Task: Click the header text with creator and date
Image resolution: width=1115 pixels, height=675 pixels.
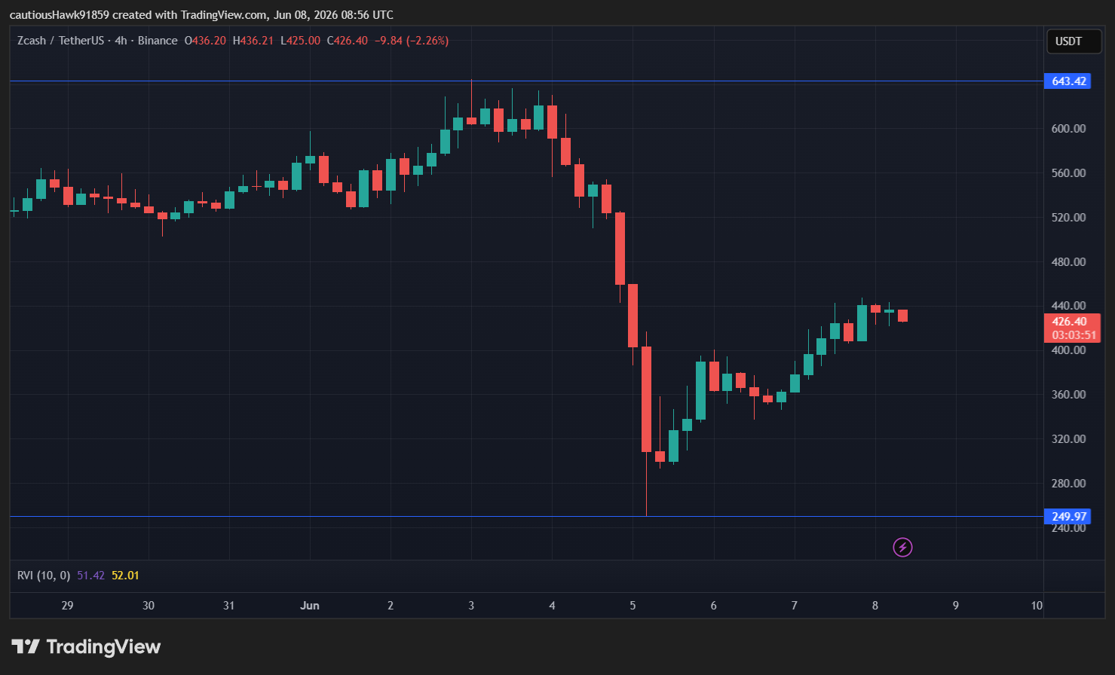Action: click(x=201, y=15)
